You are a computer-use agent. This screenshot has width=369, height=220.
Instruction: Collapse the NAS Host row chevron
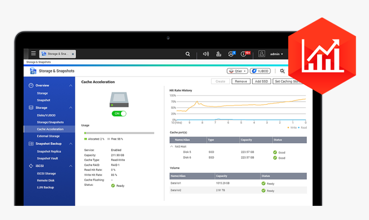171,146
